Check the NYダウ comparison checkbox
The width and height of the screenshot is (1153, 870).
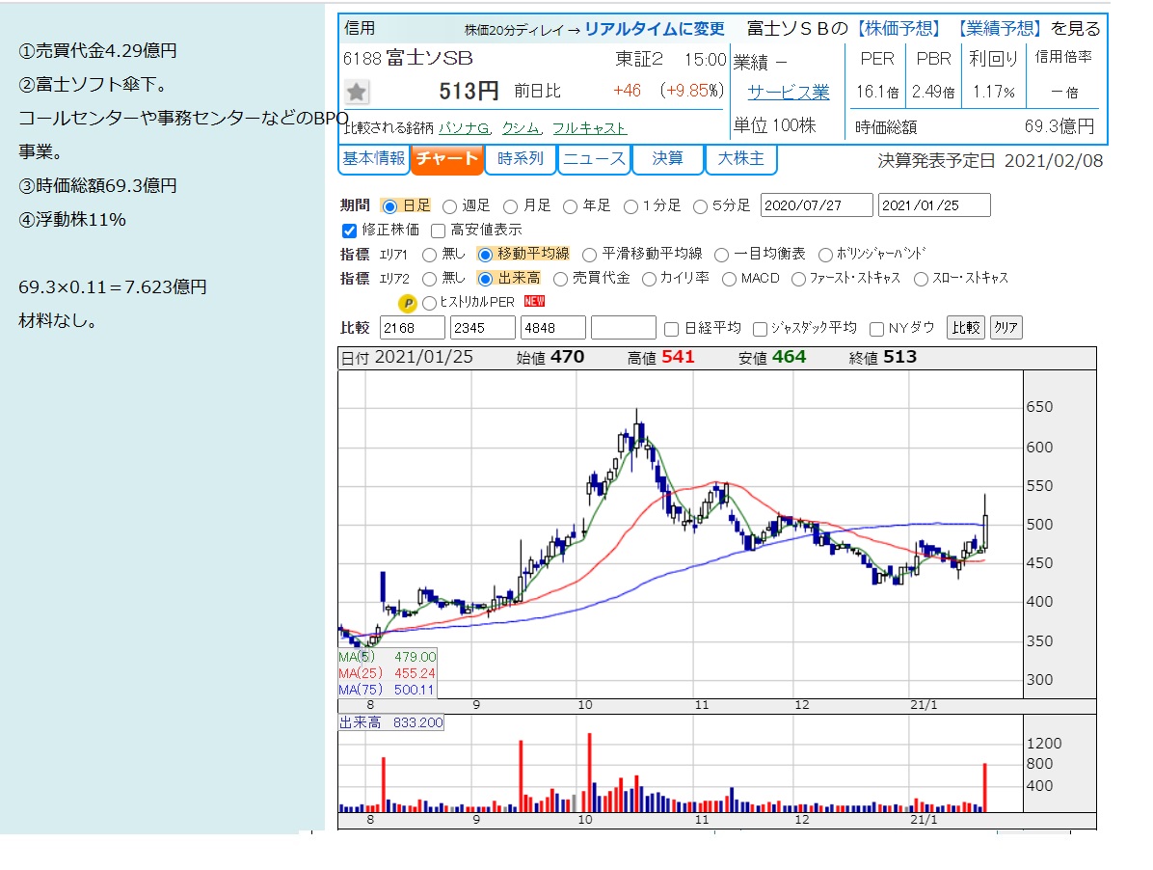coord(876,329)
